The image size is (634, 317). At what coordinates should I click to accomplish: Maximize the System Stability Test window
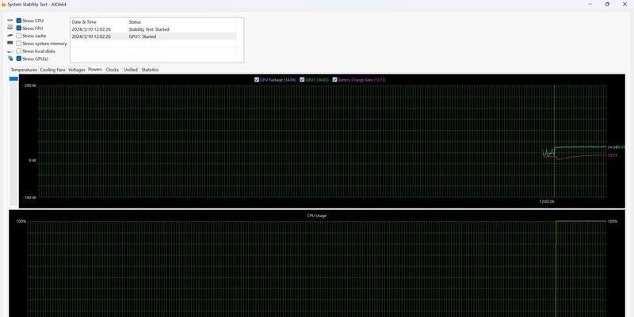pos(607,5)
